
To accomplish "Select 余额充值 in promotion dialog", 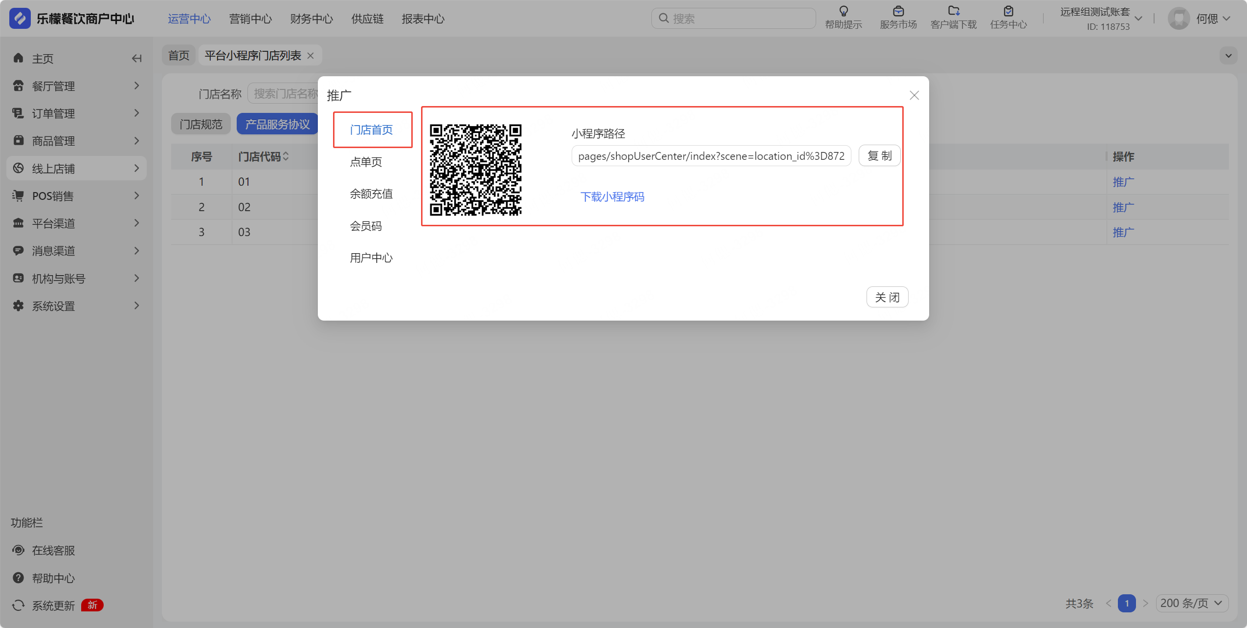I will (x=372, y=194).
